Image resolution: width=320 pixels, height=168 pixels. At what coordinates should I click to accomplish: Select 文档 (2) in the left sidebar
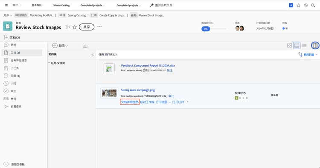tap(22, 53)
